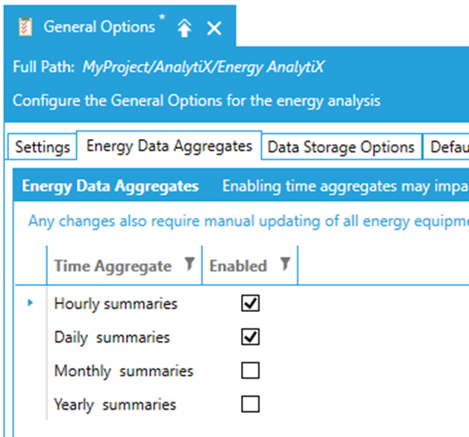Open the Data Storage Options tab
469x437 pixels.
click(341, 147)
